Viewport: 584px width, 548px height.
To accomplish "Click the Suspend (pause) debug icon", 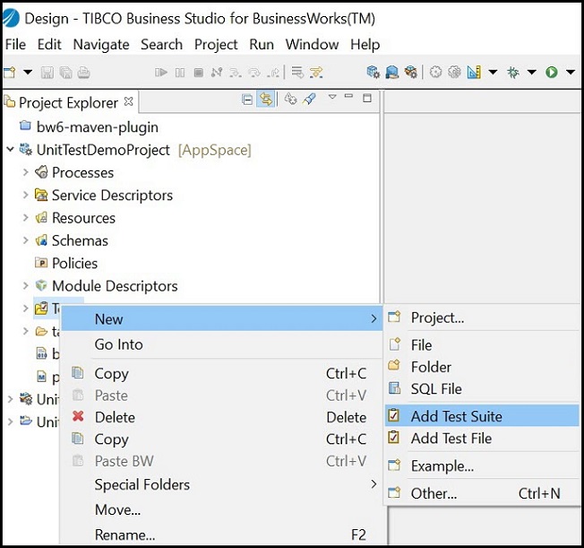I will [180, 73].
